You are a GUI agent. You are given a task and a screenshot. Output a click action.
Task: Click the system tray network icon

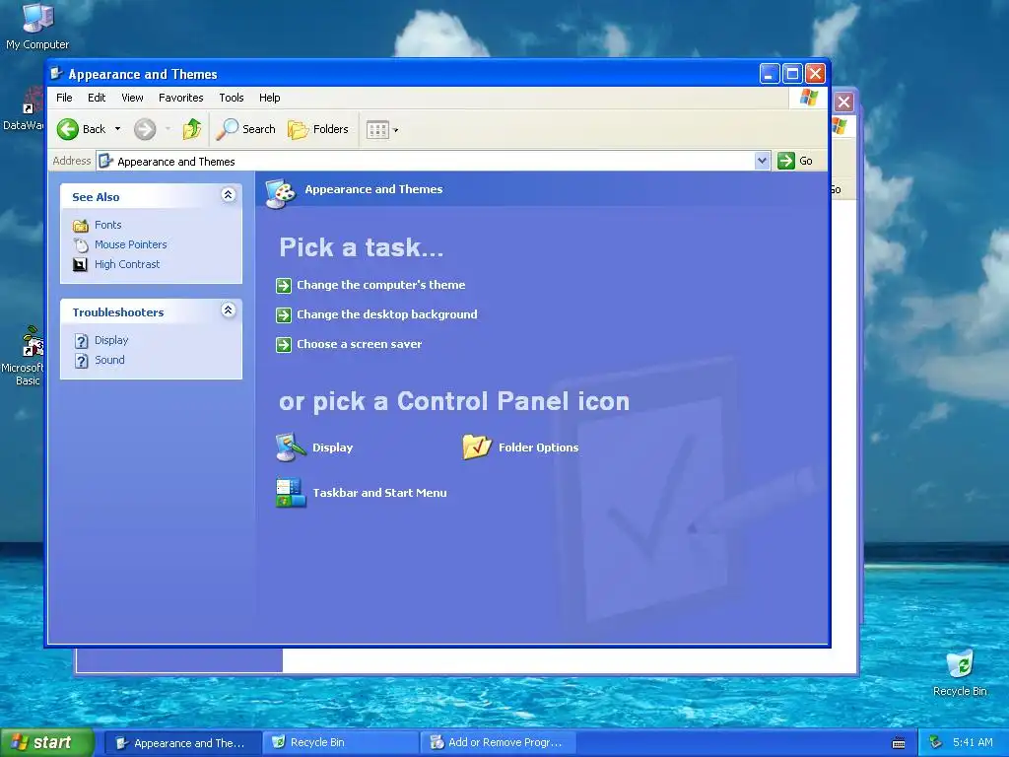coord(935,743)
